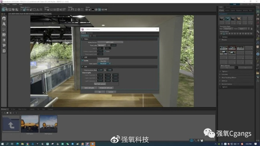Screen dimensions: 260x146
Task: Open File Explorer from the taskbar
Action: (22, 144)
